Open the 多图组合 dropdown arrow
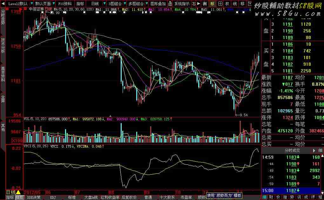 [x=147, y=3]
